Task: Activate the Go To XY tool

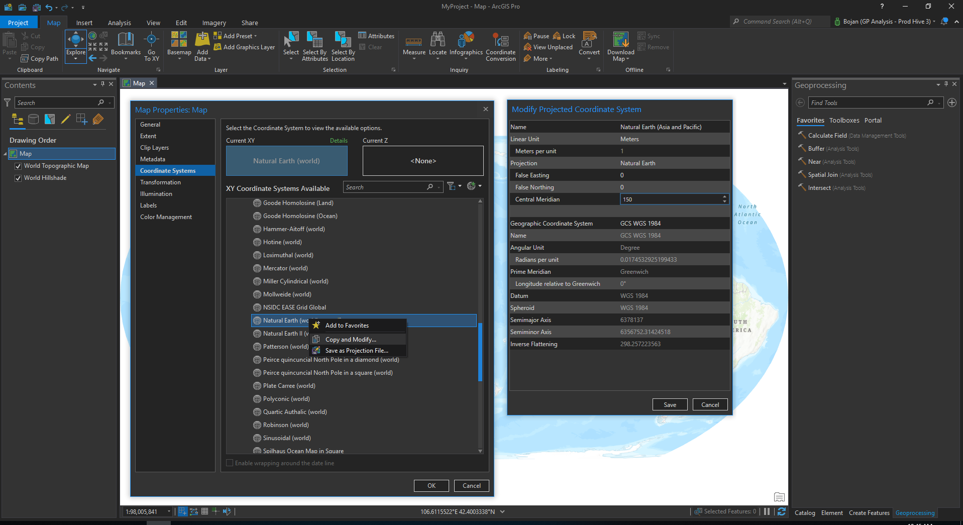Action: click(152, 46)
